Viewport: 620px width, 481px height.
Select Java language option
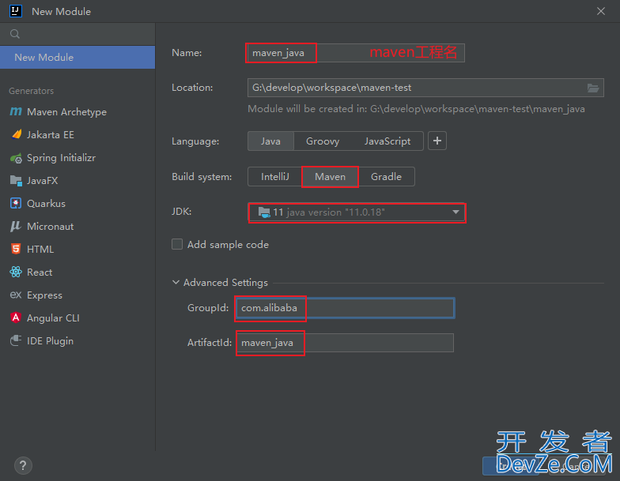click(x=270, y=141)
